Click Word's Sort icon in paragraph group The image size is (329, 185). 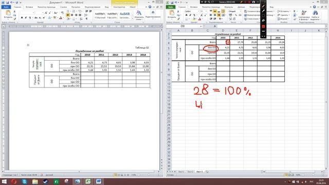click(81, 19)
